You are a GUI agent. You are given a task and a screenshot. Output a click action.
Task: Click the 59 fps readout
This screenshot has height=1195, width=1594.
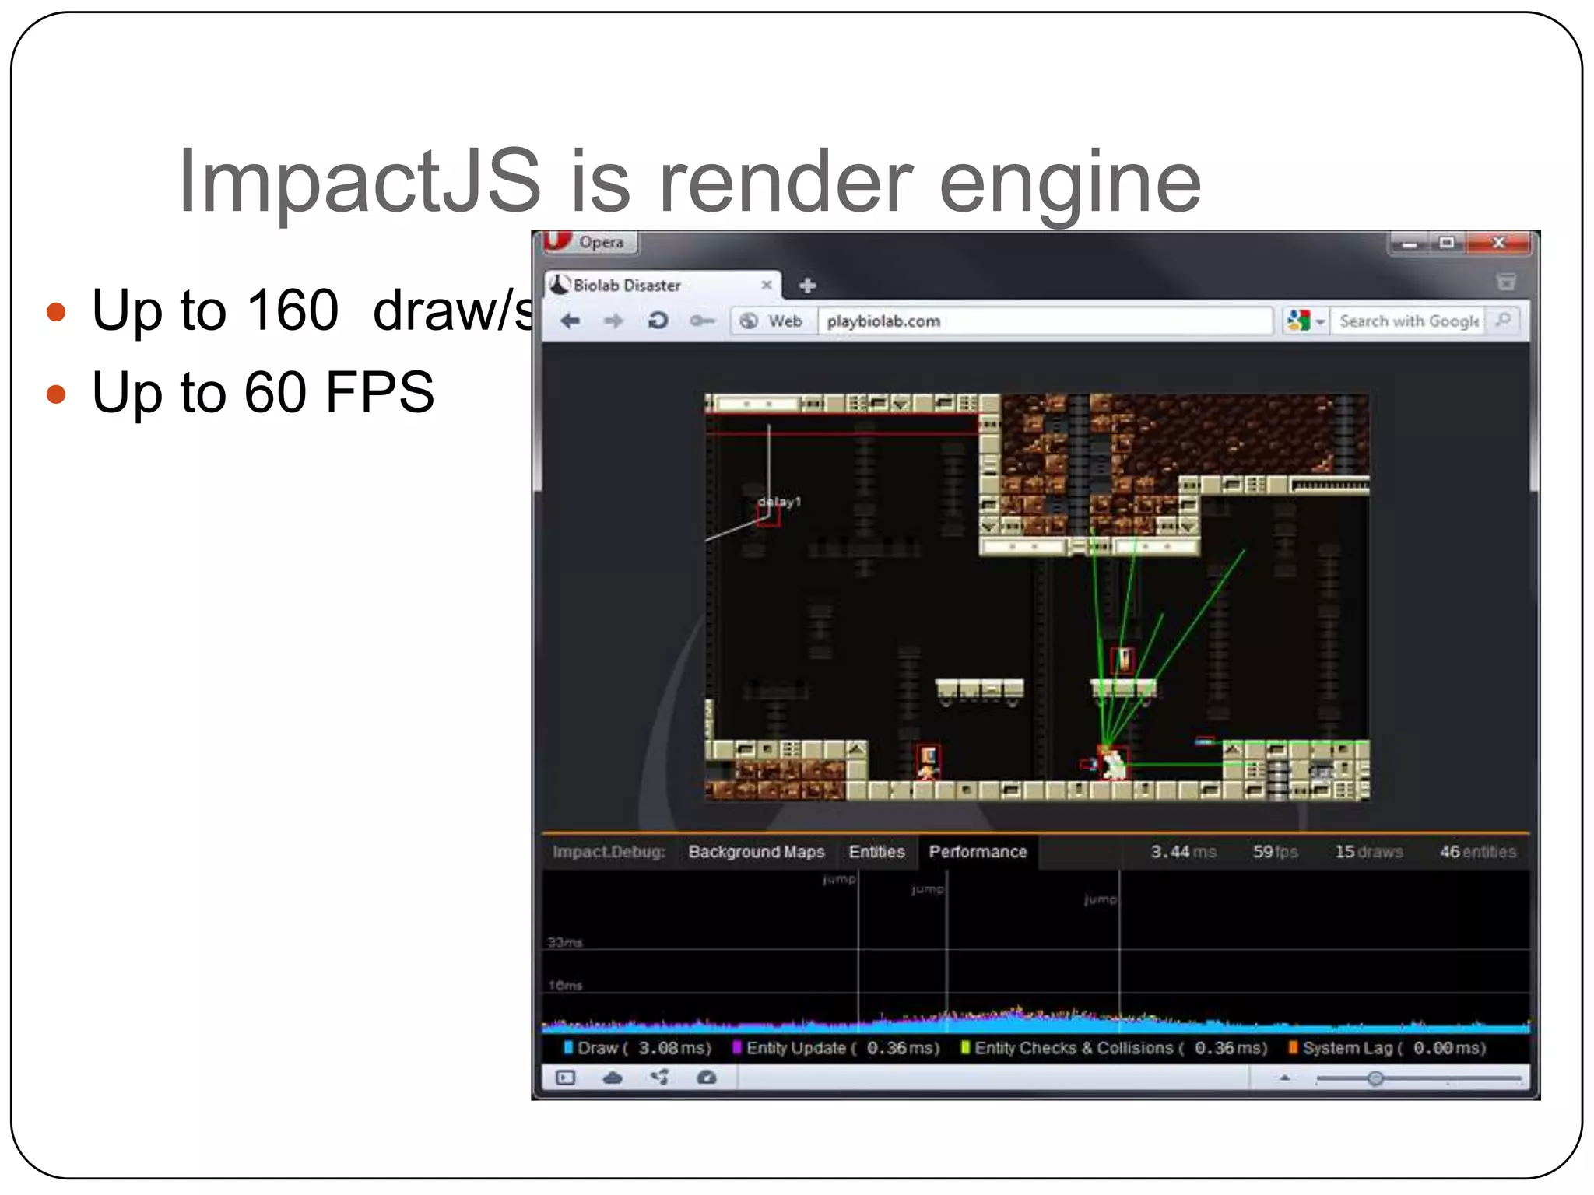1275,852
